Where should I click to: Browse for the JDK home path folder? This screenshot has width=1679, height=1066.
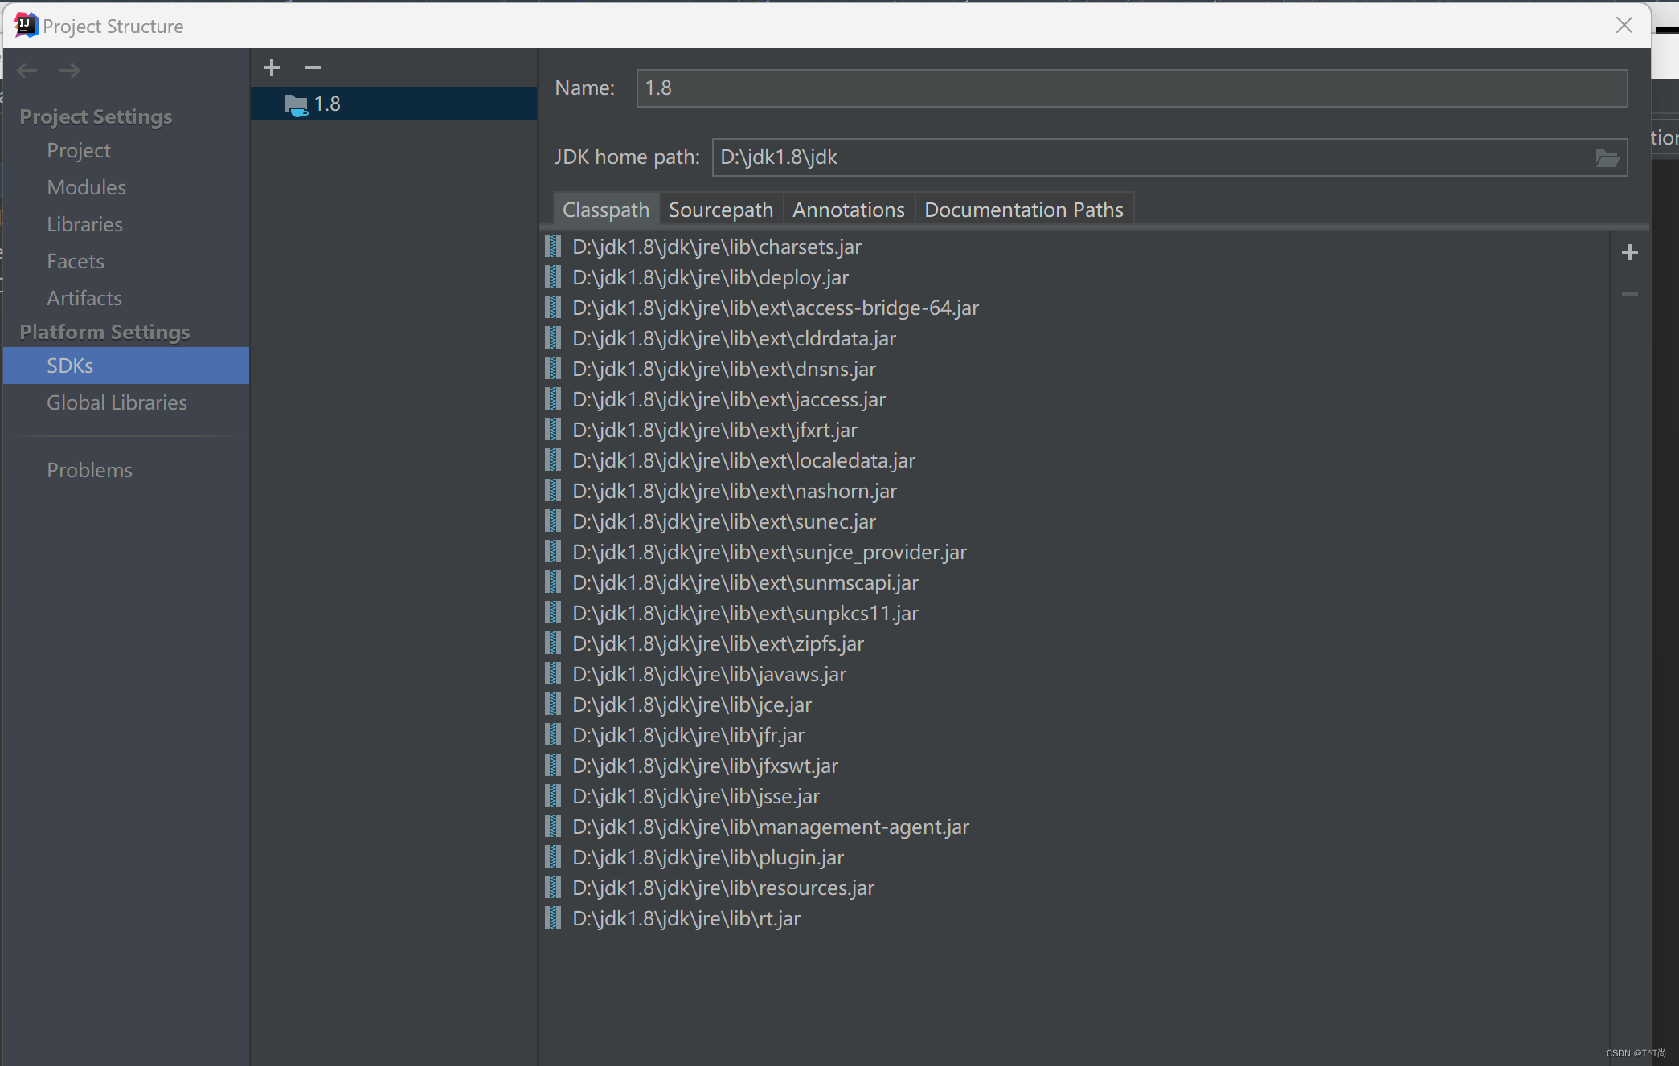(x=1607, y=157)
